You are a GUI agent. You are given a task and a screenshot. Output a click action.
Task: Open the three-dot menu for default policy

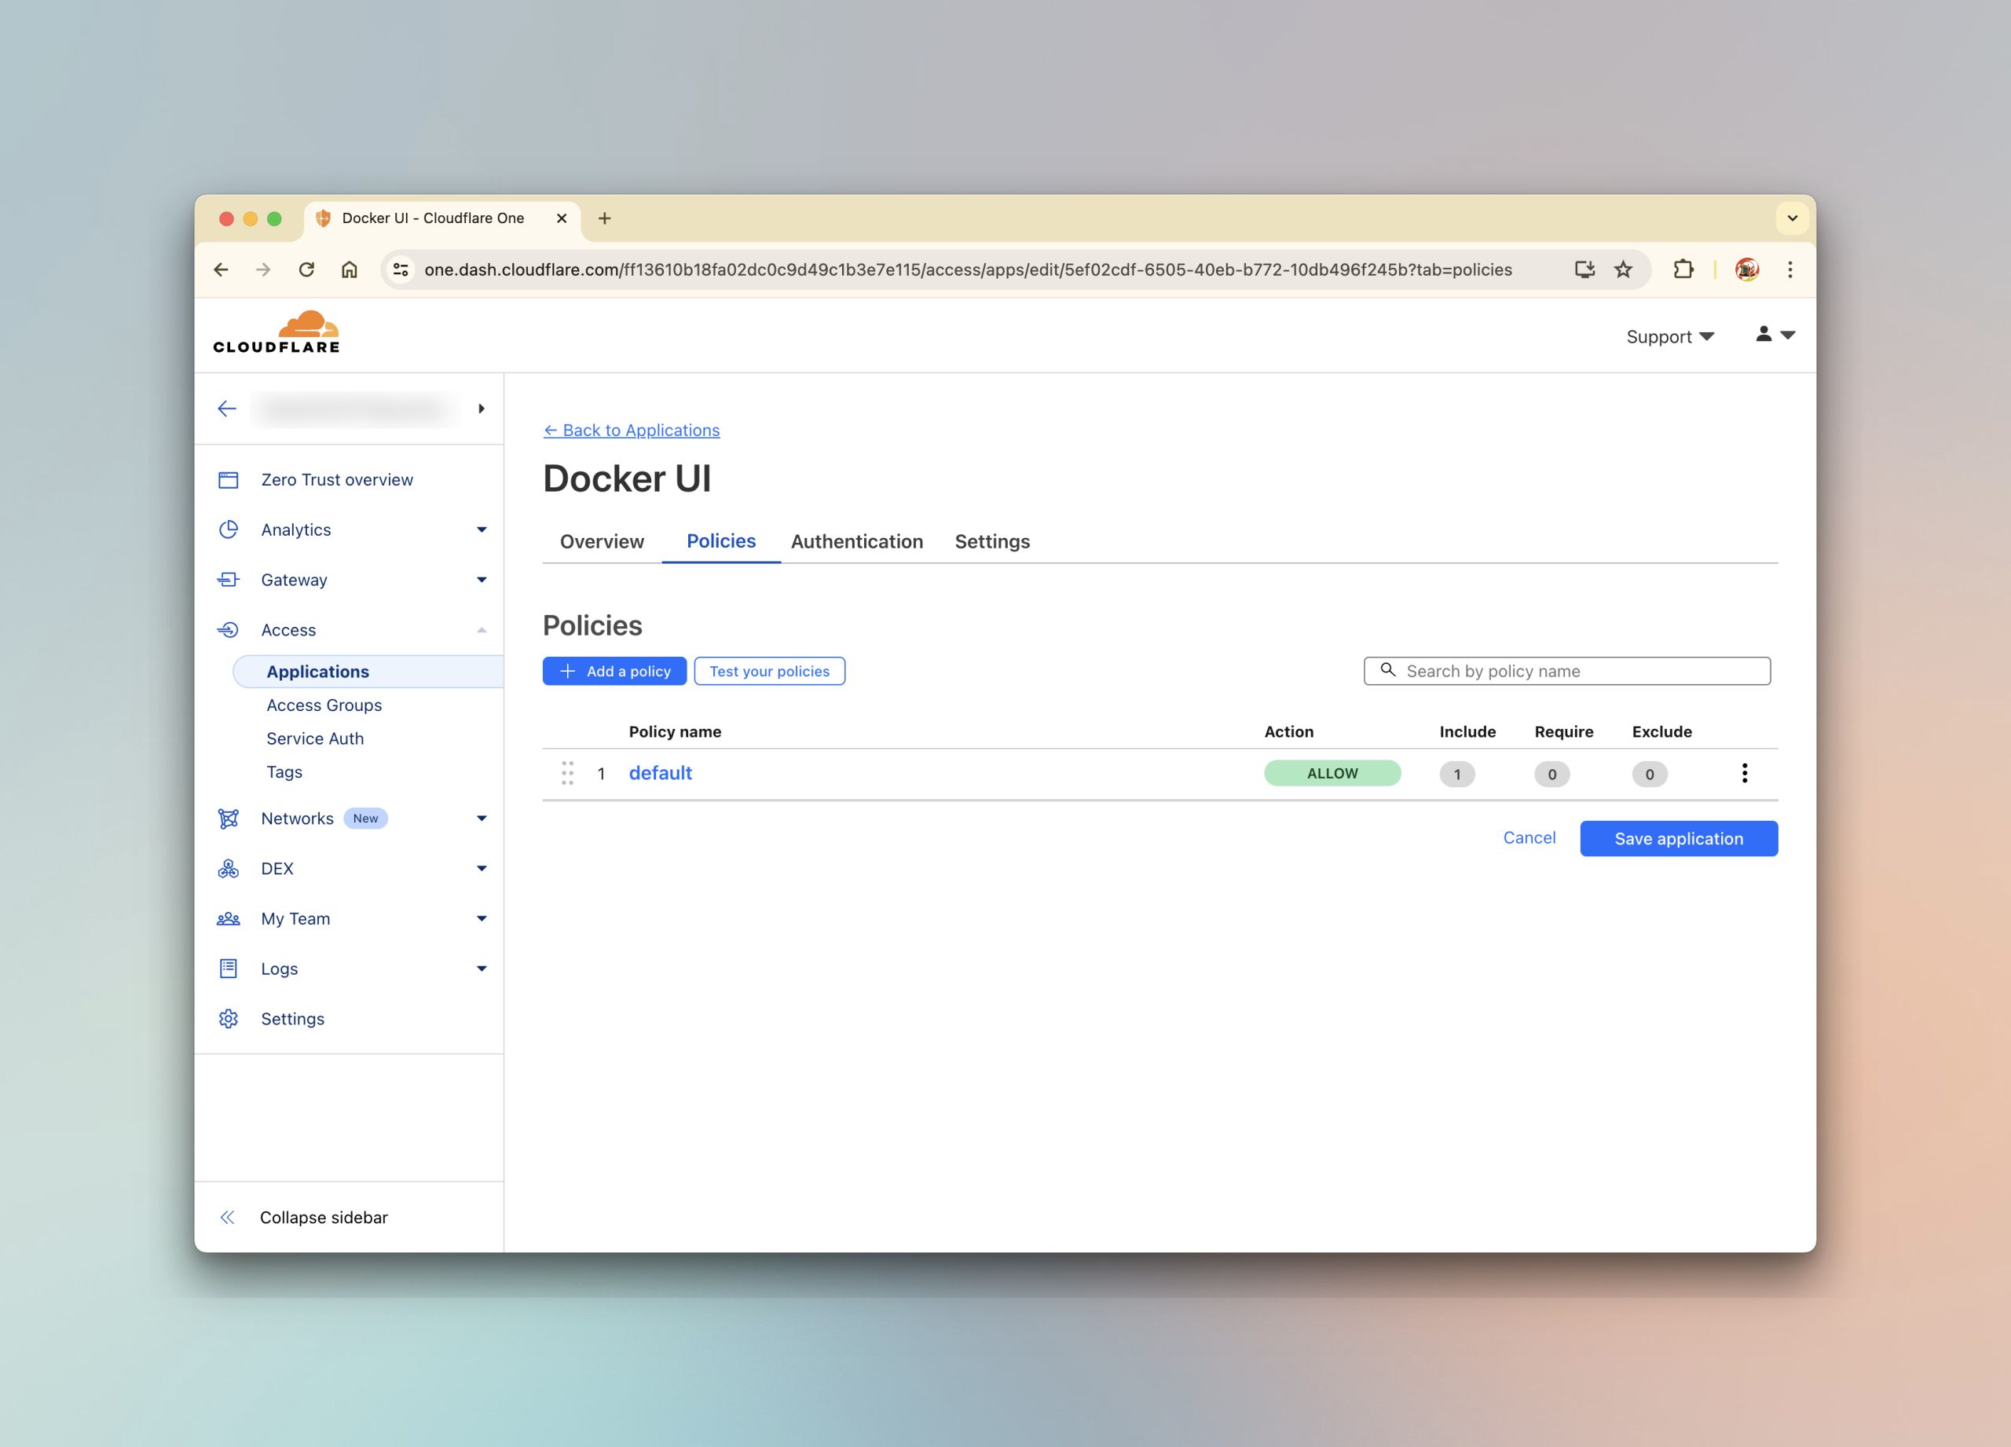coord(1744,773)
